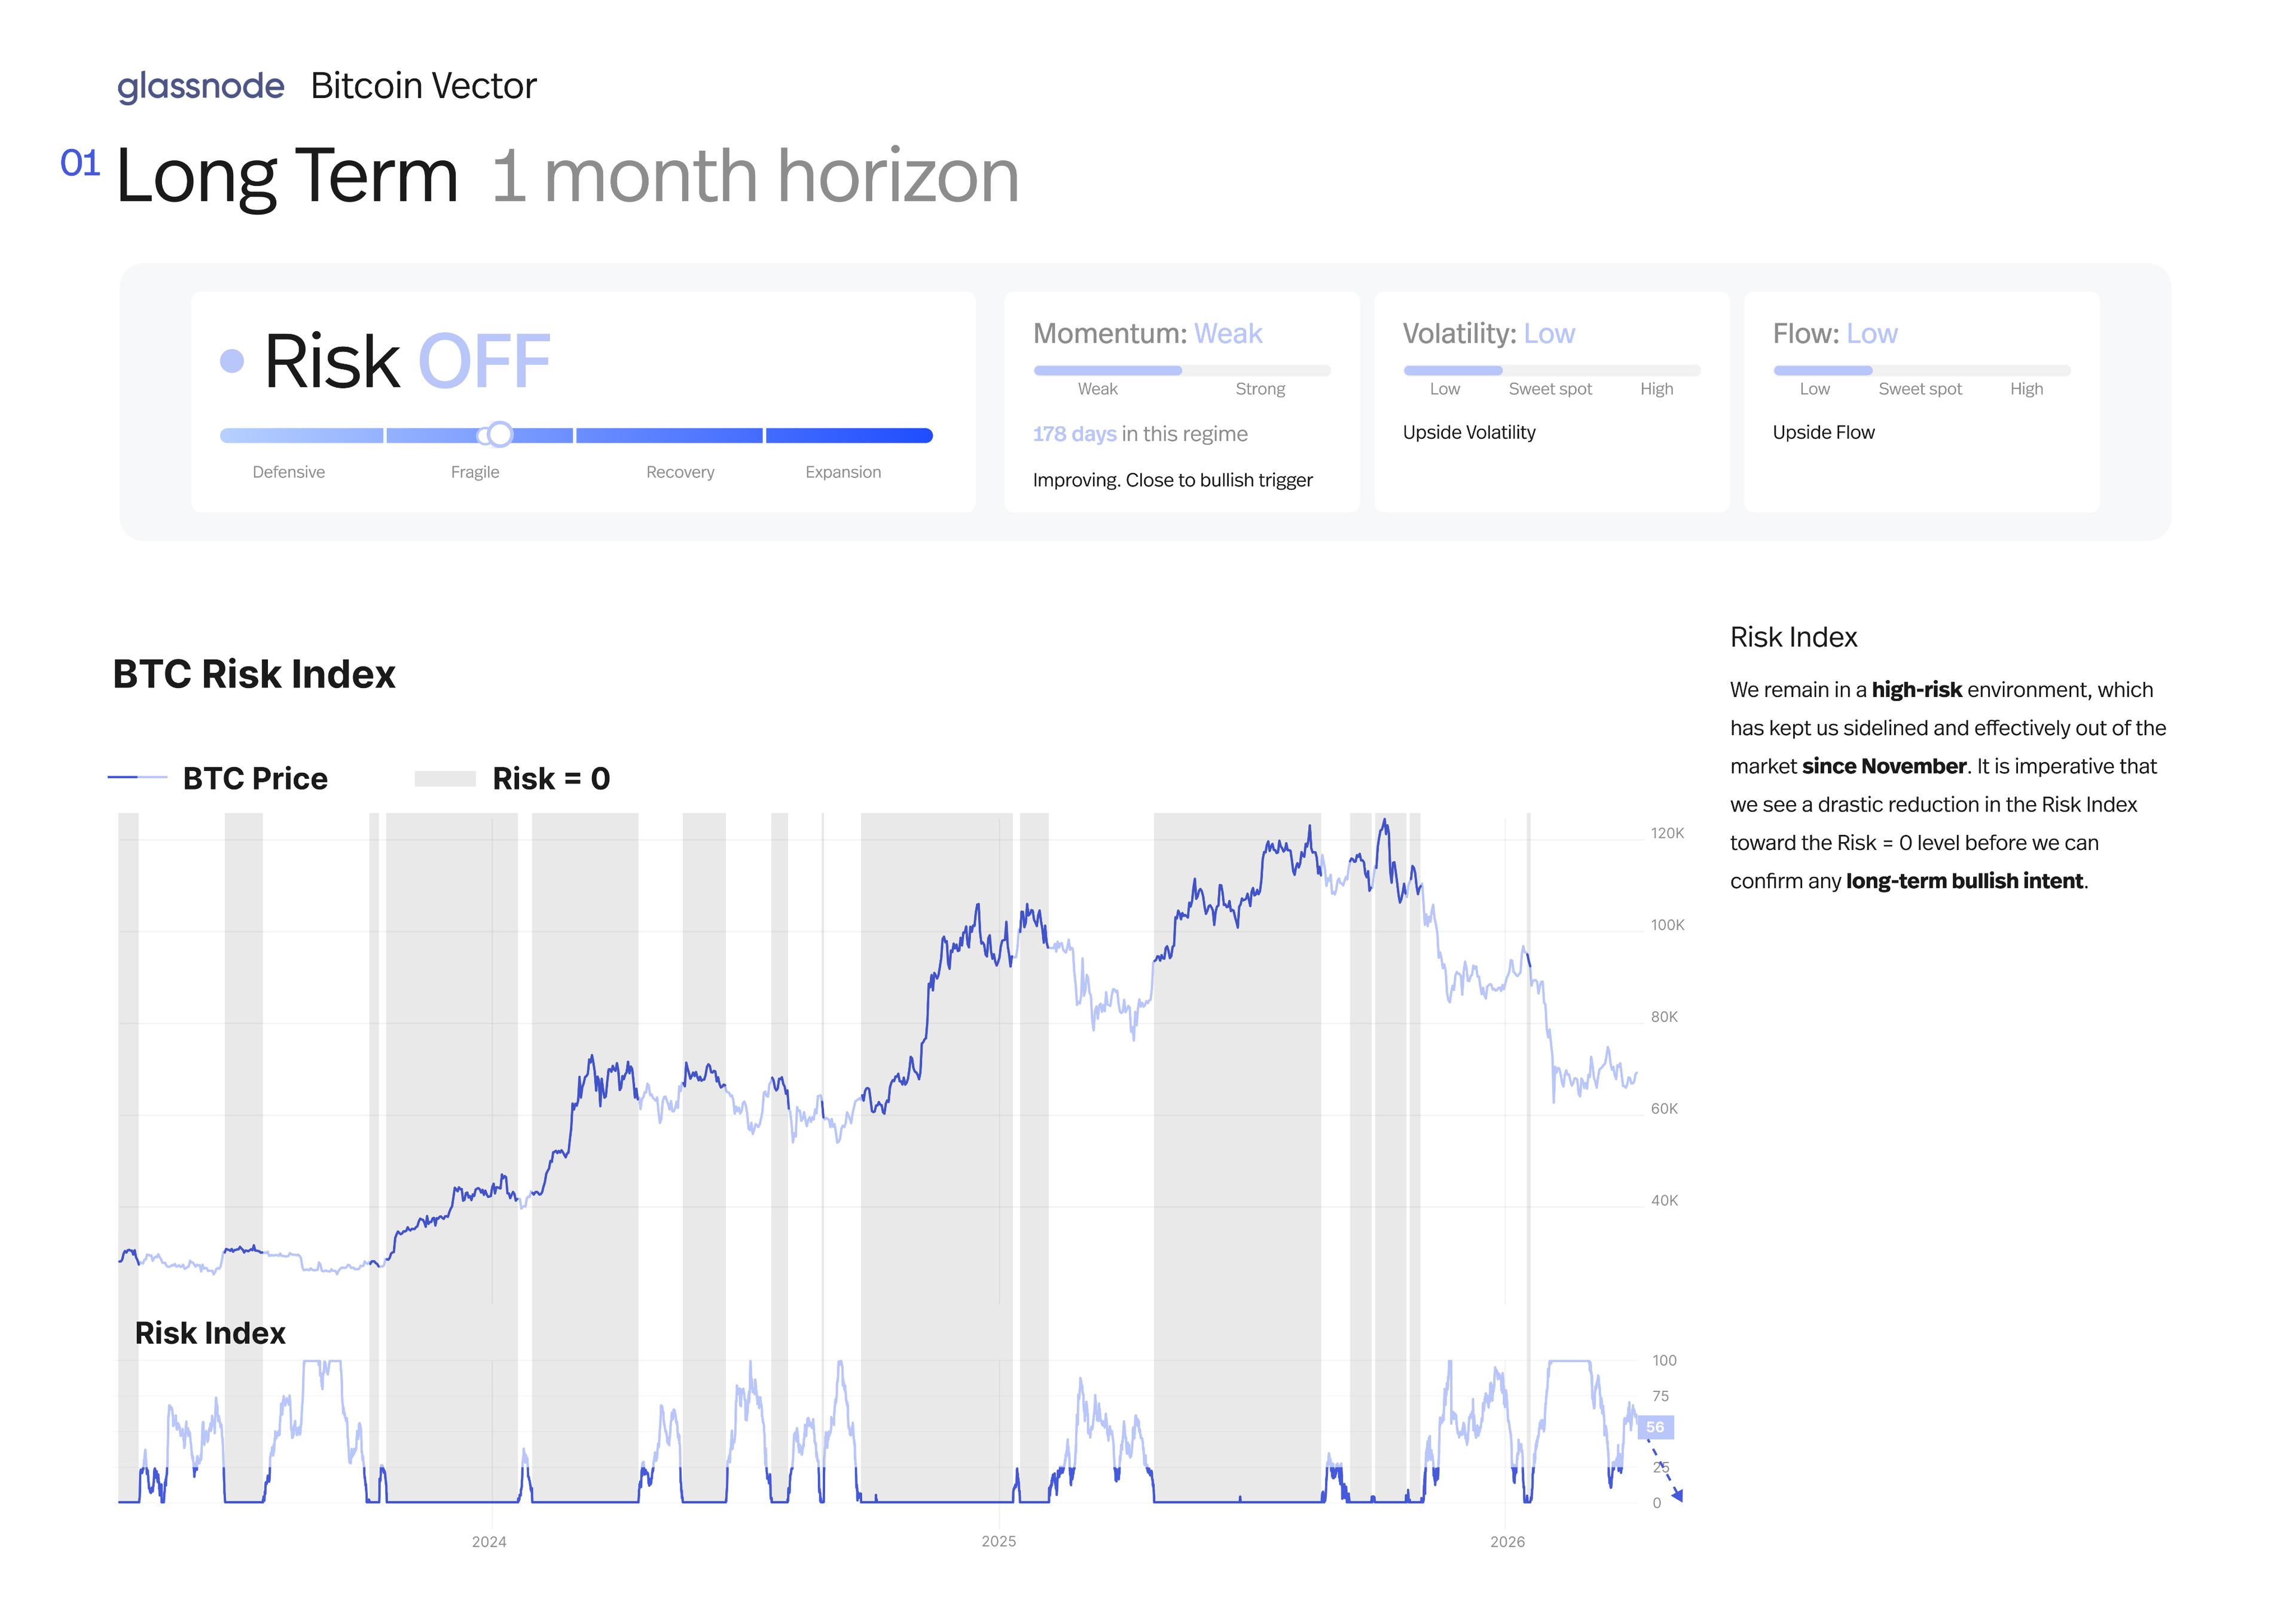Click the Risk OFF status dot
Screen dimensions: 2296x1621
232,361
